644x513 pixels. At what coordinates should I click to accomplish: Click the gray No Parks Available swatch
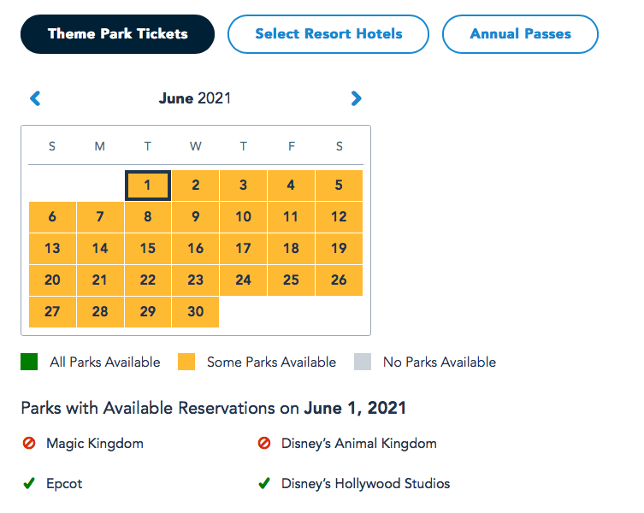click(363, 363)
